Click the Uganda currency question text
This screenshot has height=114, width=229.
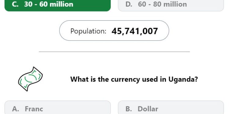(x=134, y=79)
